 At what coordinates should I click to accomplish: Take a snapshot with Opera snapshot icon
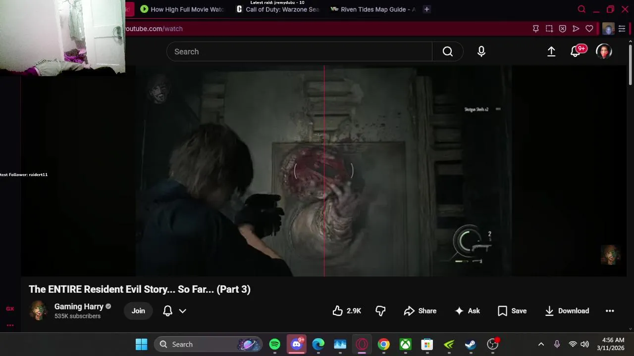tap(549, 29)
